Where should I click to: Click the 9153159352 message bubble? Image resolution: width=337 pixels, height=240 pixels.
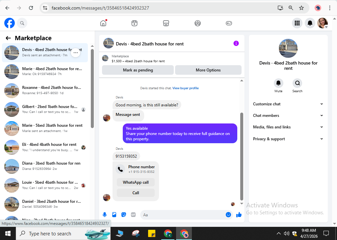click(126, 156)
